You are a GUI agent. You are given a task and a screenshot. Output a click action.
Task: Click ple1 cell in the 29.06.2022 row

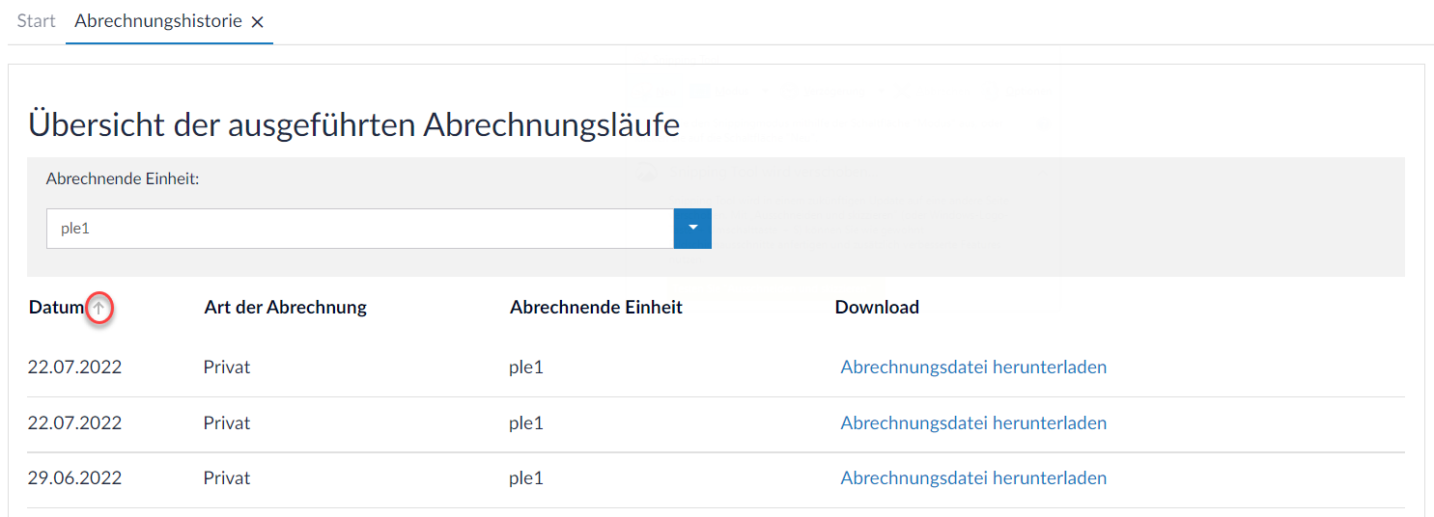(526, 478)
